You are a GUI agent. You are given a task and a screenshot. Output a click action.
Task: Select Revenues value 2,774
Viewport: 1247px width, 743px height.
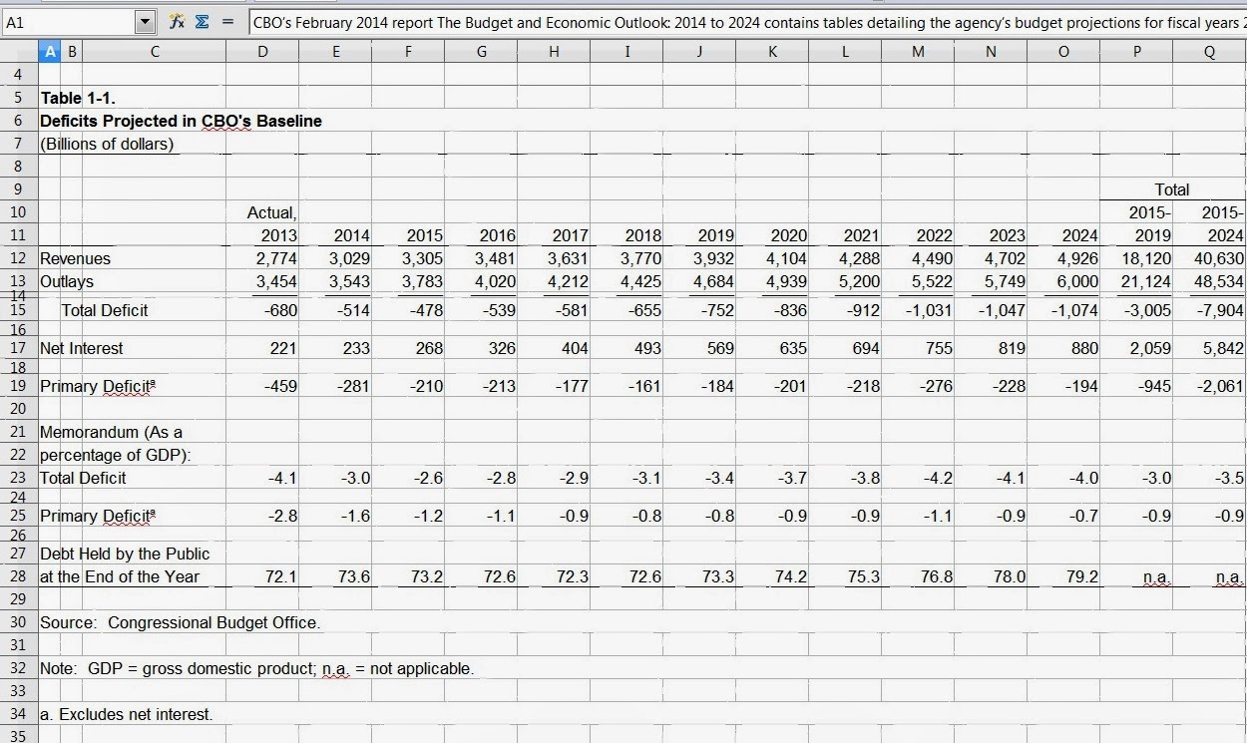276,258
